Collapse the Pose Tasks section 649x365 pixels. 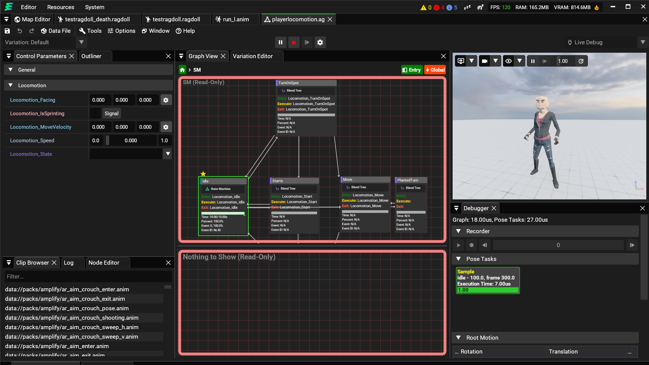[458, 259]
